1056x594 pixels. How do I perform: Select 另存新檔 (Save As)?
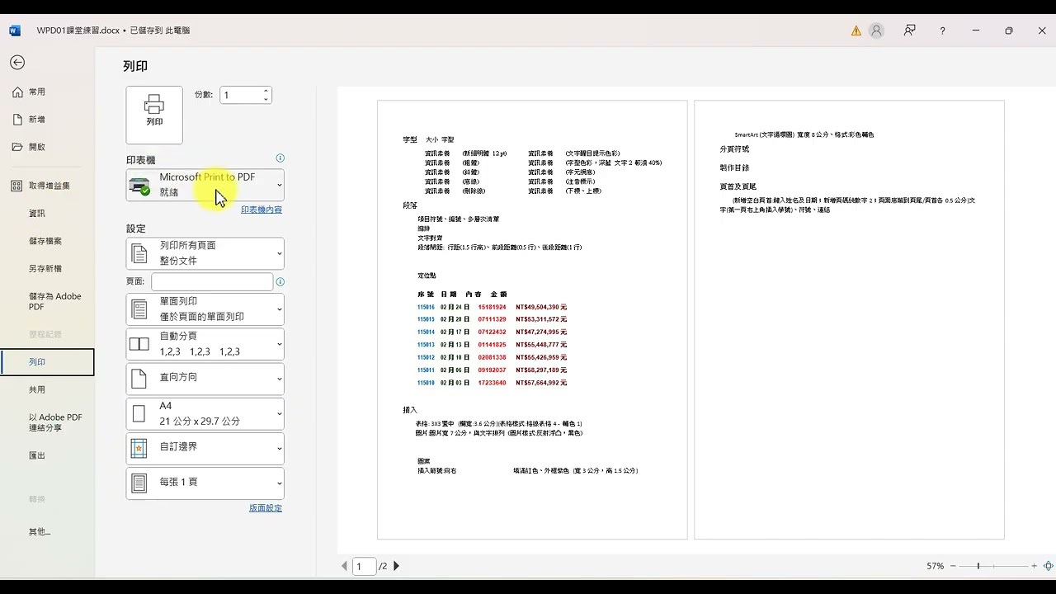[47, 268]
